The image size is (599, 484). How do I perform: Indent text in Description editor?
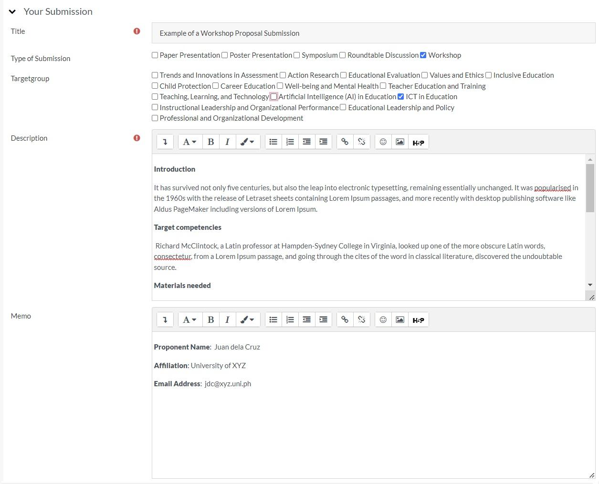tap(323, 142)
